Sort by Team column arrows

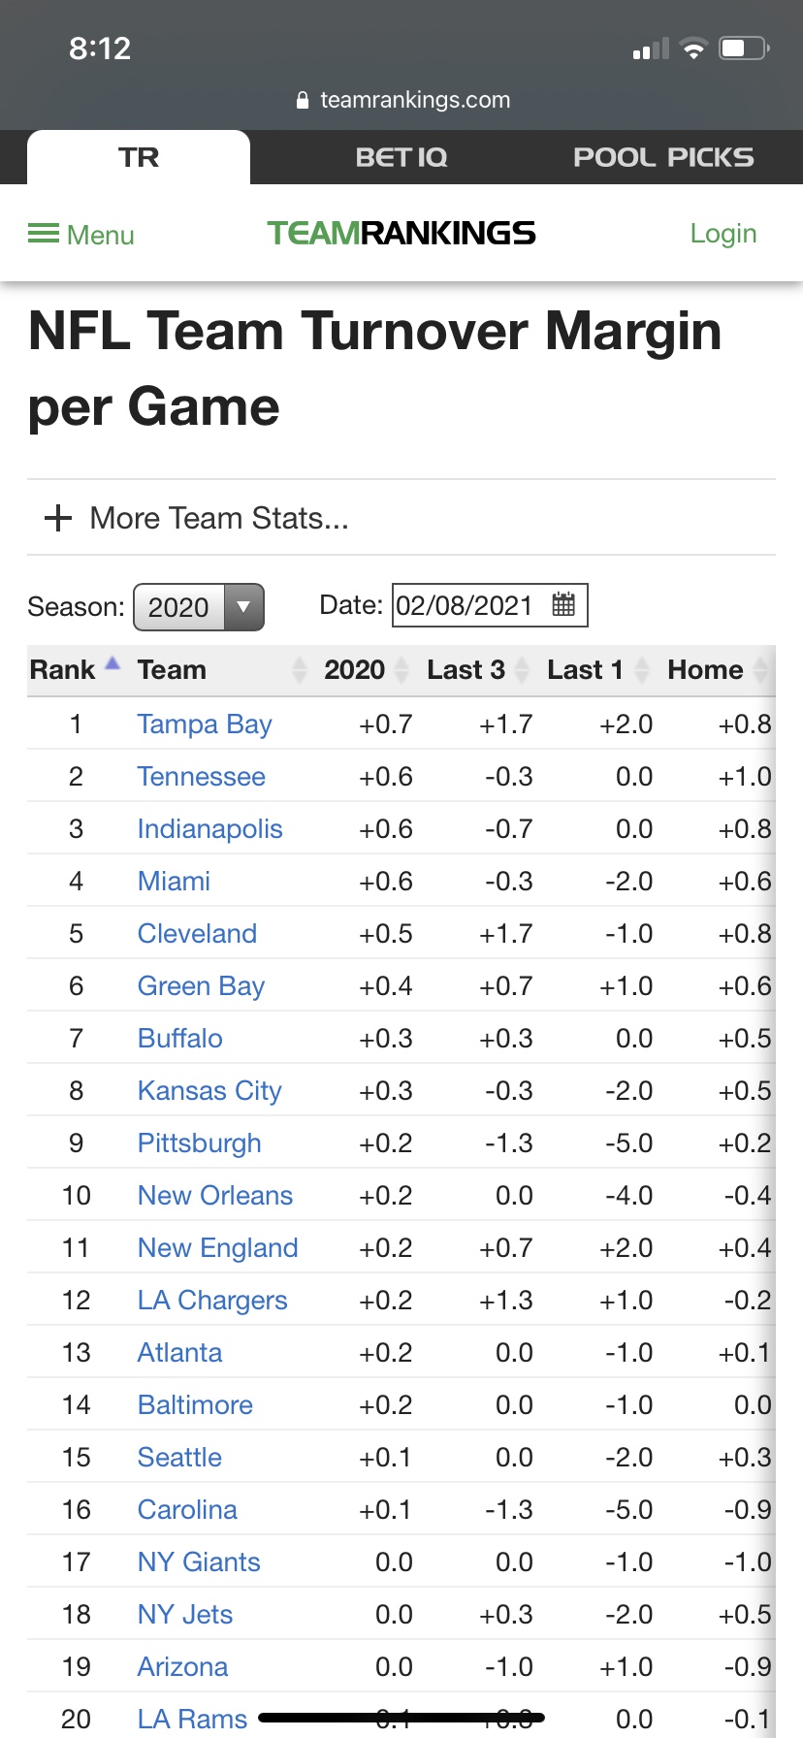[x=300, y=669]
